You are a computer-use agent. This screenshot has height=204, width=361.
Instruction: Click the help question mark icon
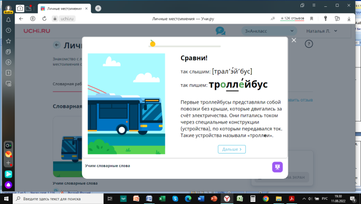pyautogui.click(x=309, y=44)
